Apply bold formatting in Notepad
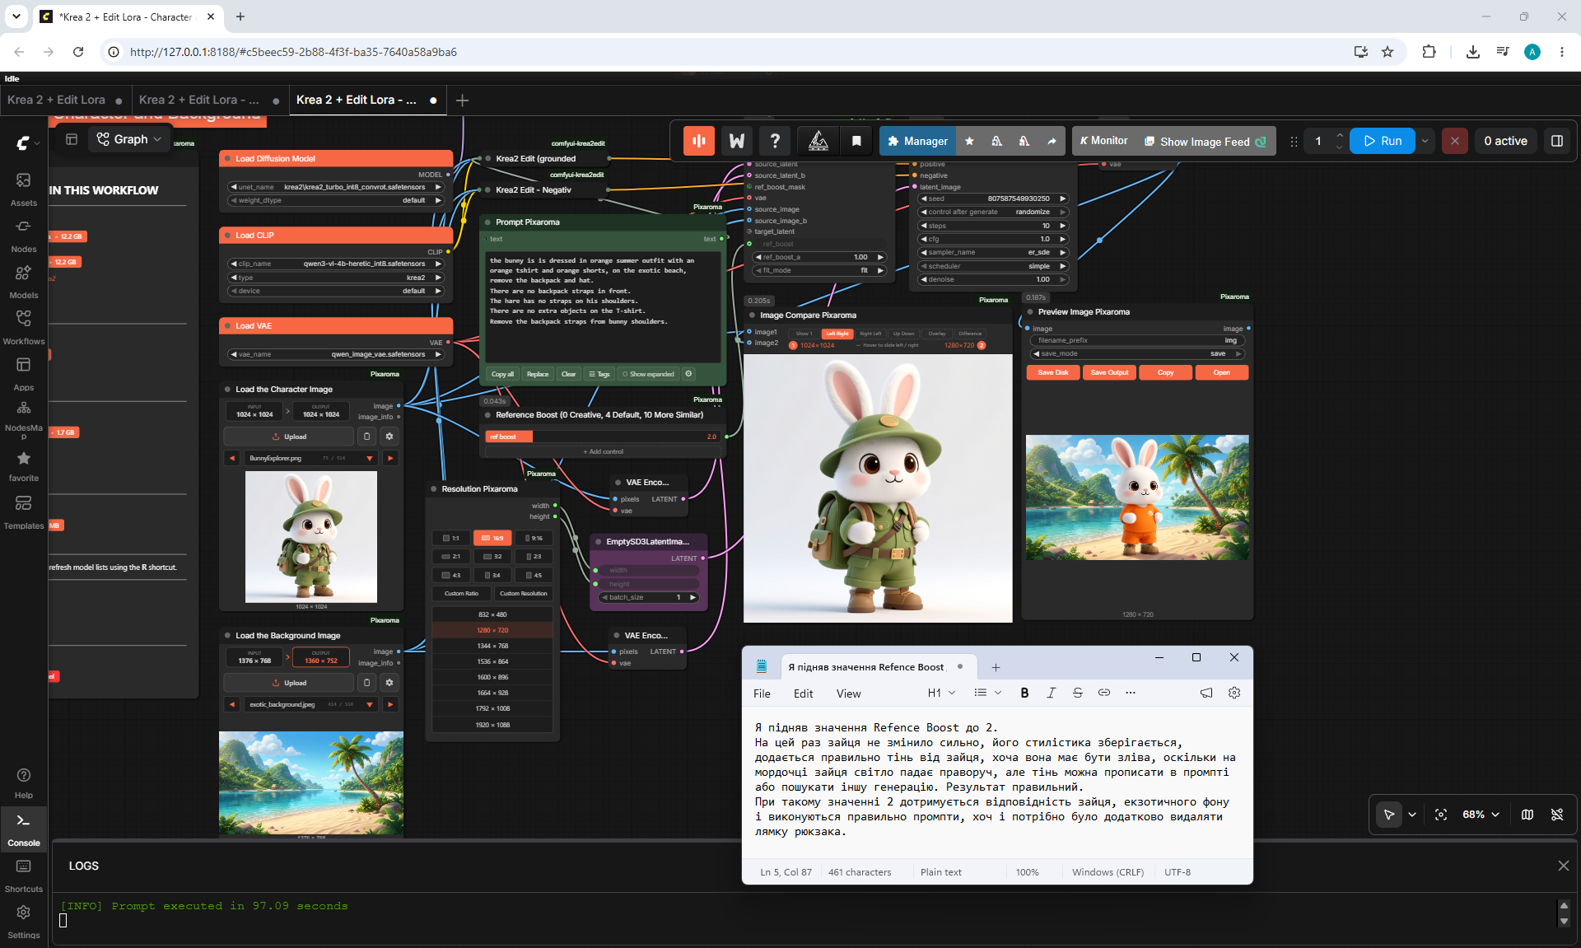1581x948 pixels. point(1024,693)
